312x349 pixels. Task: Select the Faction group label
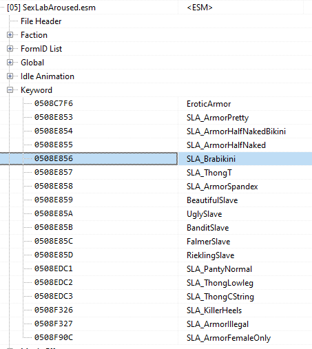pos(34,35)
